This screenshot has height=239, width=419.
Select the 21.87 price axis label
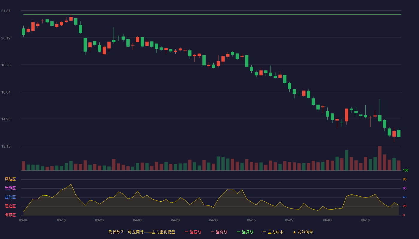point(6,11)
